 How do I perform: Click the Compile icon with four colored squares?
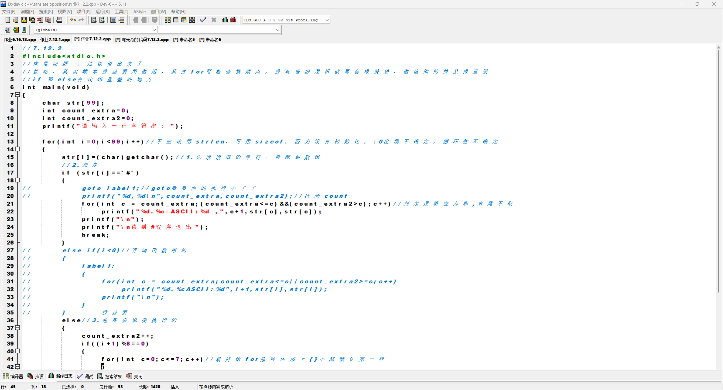[167, 20]
